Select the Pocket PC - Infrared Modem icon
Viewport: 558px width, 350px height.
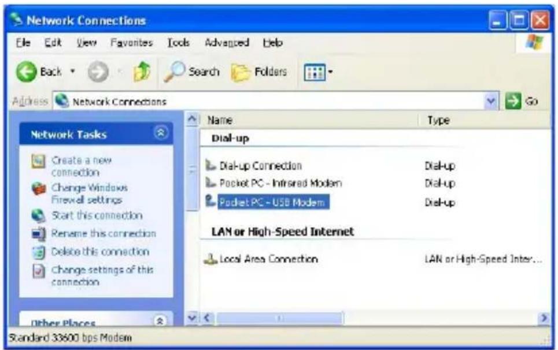[x=210, y=183]
